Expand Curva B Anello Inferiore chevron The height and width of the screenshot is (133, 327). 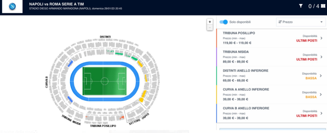(321, 113)
